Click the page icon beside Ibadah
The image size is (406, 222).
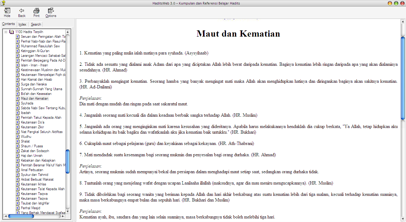(x=18, y=113)
